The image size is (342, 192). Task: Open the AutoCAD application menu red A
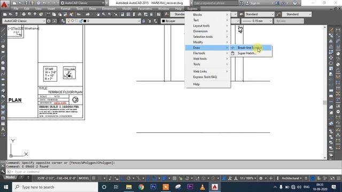pyautogui.click(x=4, y=4)
